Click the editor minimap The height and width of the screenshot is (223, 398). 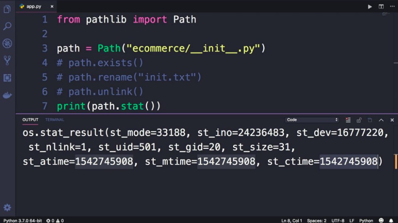(x=386, y=13)
